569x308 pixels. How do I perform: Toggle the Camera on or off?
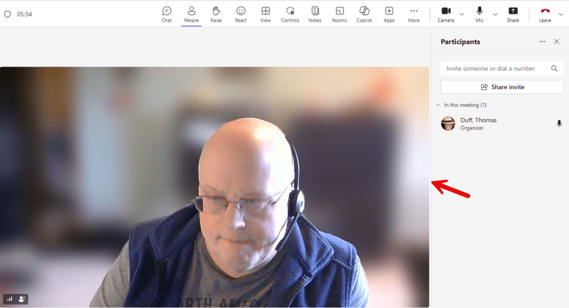(446, 14)
